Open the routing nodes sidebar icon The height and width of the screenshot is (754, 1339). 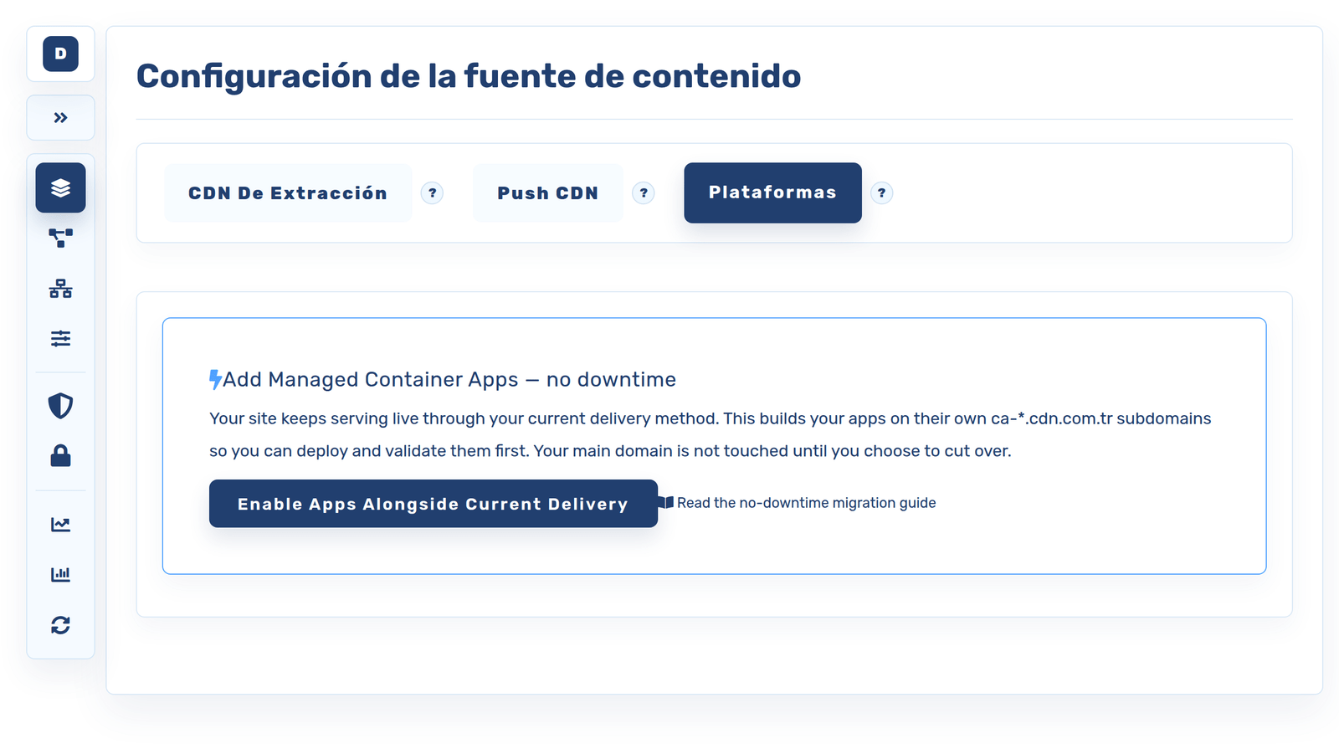pos(60,239)
